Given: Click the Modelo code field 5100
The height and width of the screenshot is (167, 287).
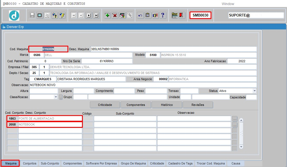Looking at the screenshot, I should point(153,55).
